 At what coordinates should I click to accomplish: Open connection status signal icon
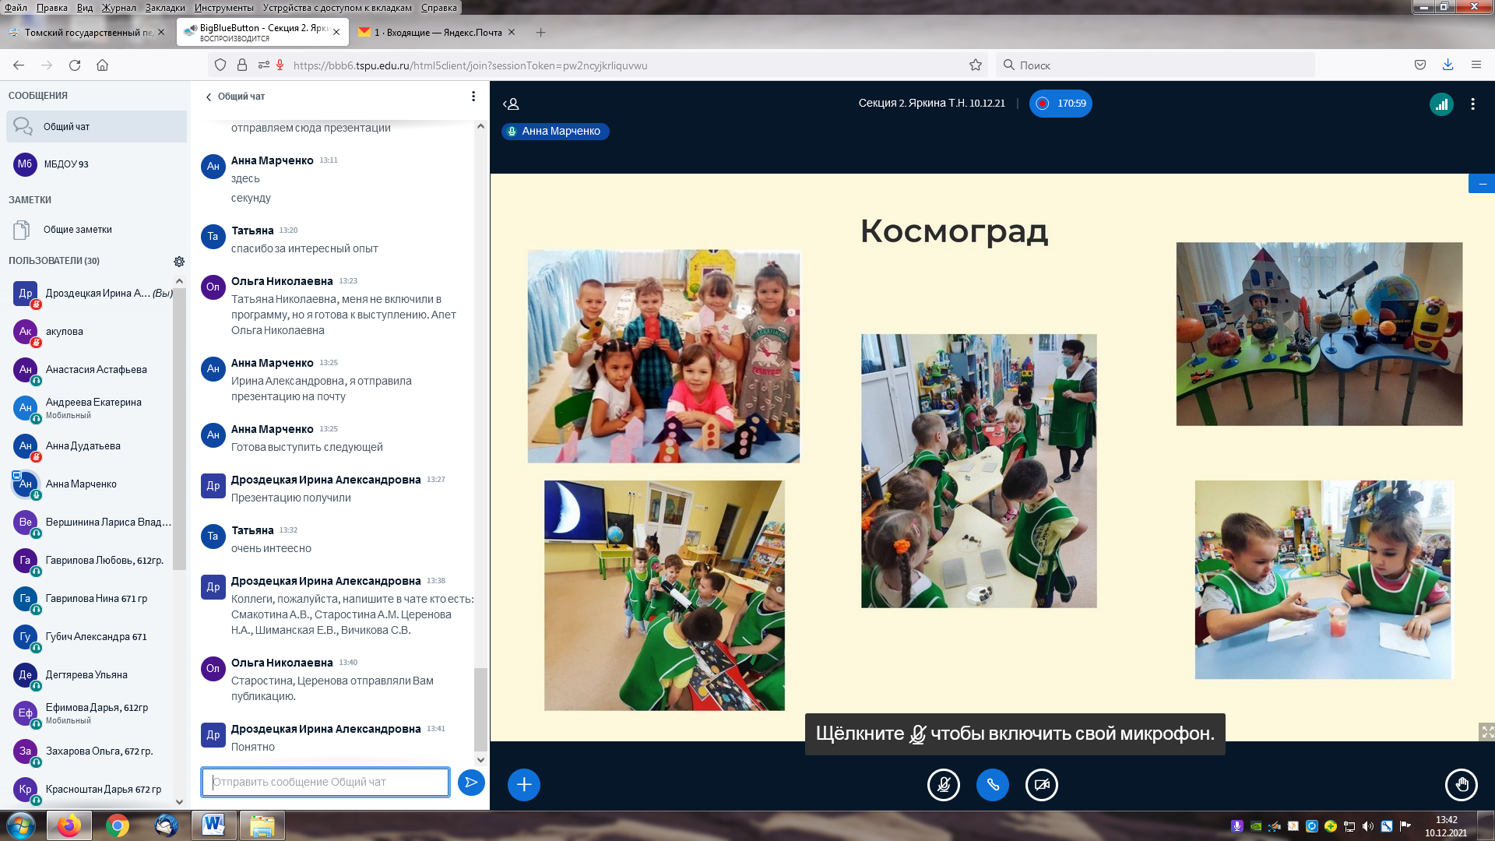point(1441,104)
